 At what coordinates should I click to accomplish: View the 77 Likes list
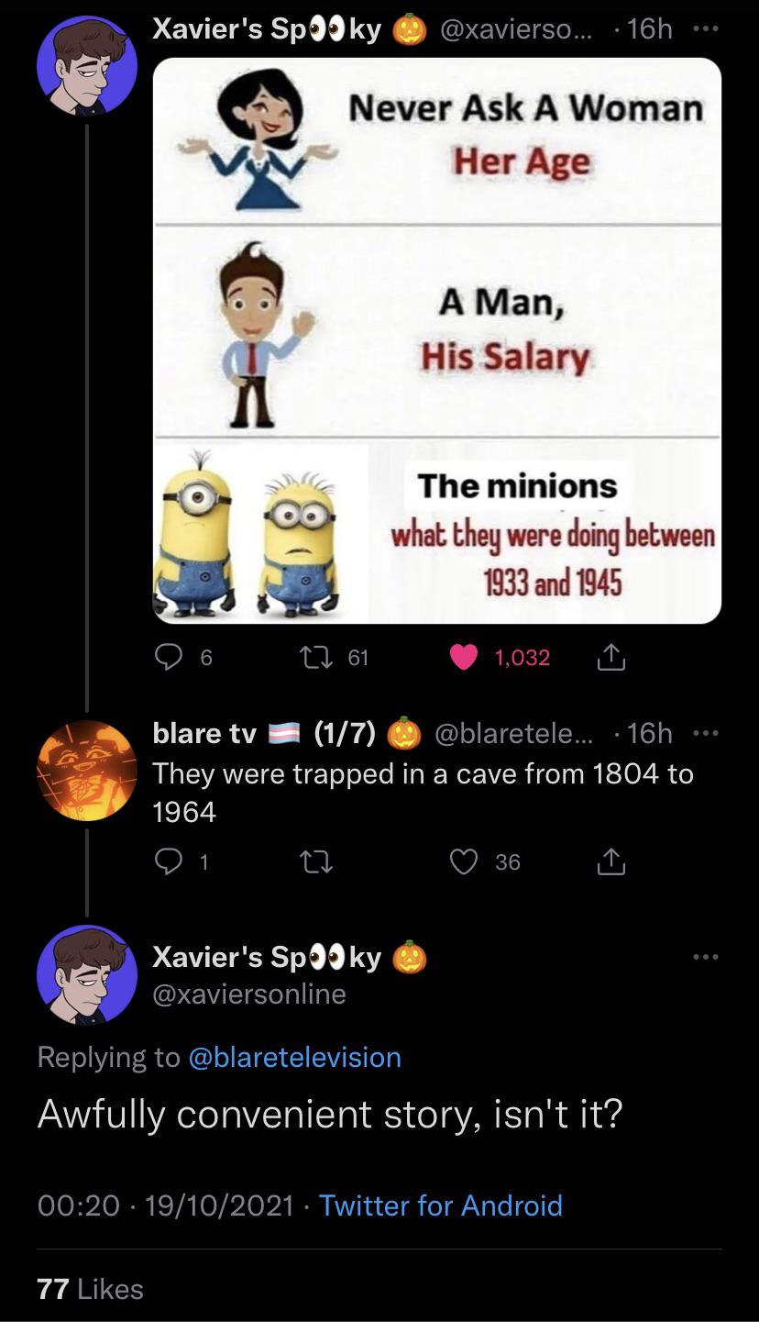click(x=90, y=1289)
